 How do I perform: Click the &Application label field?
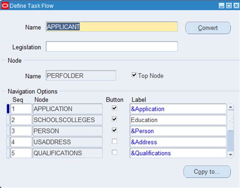pos(178,109)
